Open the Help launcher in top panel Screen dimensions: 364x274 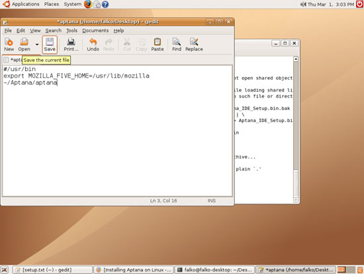(x=105, y=5)
